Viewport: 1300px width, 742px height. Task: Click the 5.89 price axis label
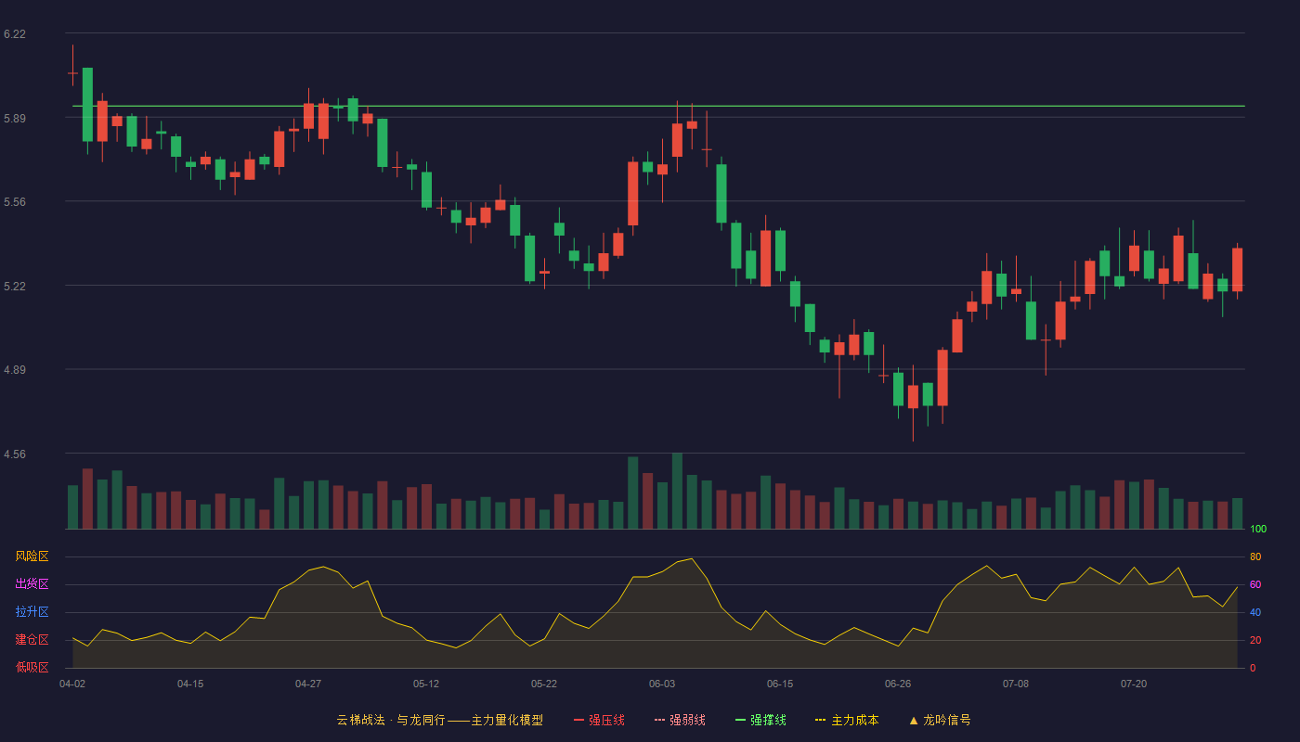(15, 119)
